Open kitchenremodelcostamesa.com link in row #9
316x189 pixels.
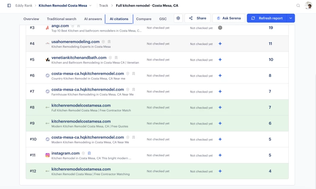[81, 121]
